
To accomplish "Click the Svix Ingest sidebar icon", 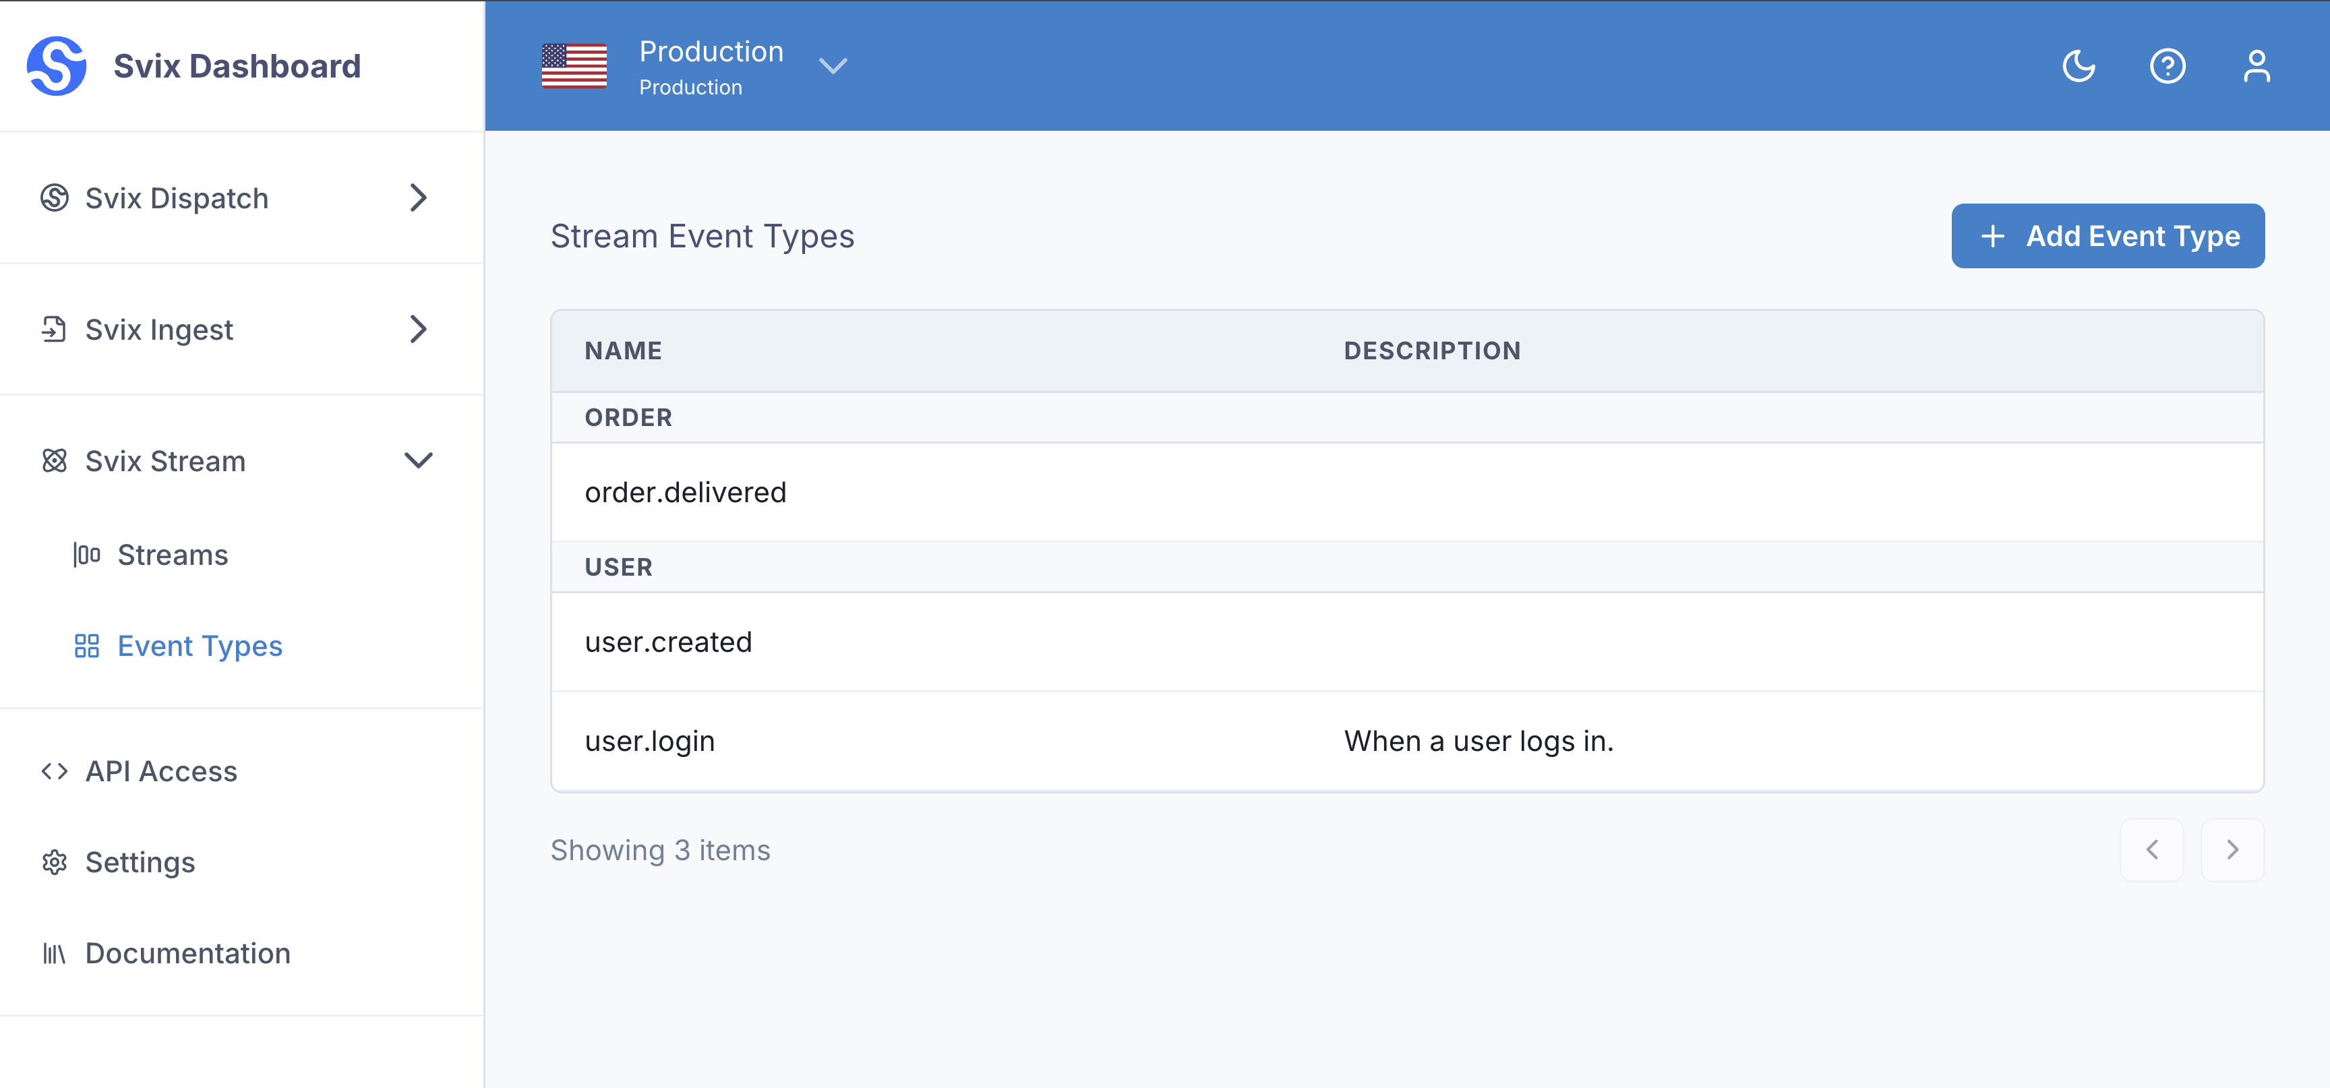I will coord(54,329).
